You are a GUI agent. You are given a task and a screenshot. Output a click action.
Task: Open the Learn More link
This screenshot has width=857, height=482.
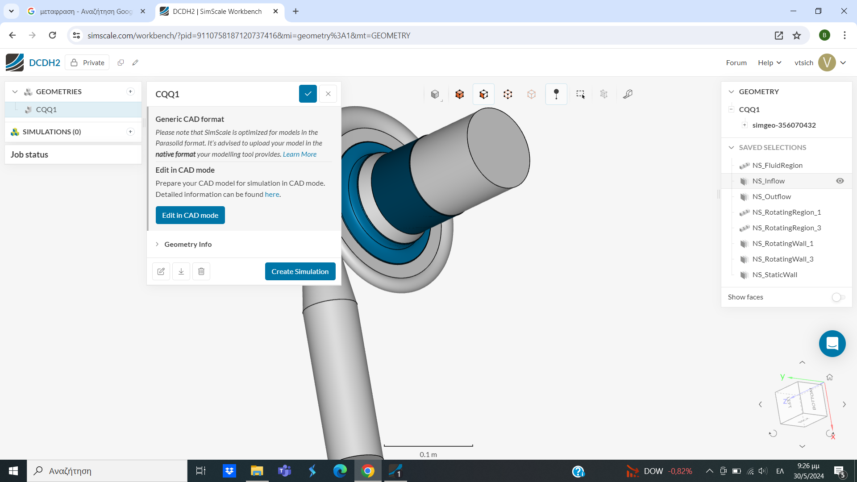(300, 154)
